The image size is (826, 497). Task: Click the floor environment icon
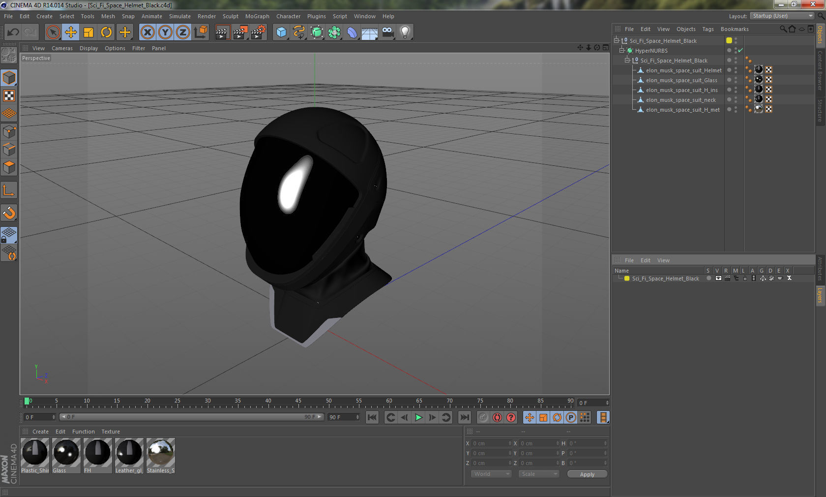(x=370, y=32)
